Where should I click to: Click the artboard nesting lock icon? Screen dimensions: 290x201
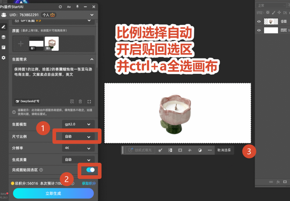pyautogui.click(x=285, y=12)
